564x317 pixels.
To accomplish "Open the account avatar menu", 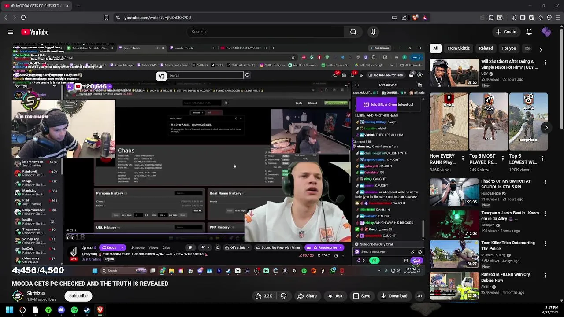I will (546, 32).
